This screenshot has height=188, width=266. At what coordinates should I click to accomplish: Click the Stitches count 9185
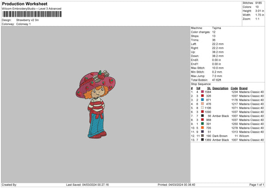click(260, 4)
